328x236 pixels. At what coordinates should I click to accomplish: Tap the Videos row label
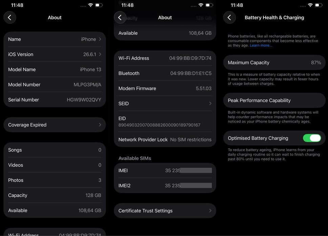click(16, 165)
